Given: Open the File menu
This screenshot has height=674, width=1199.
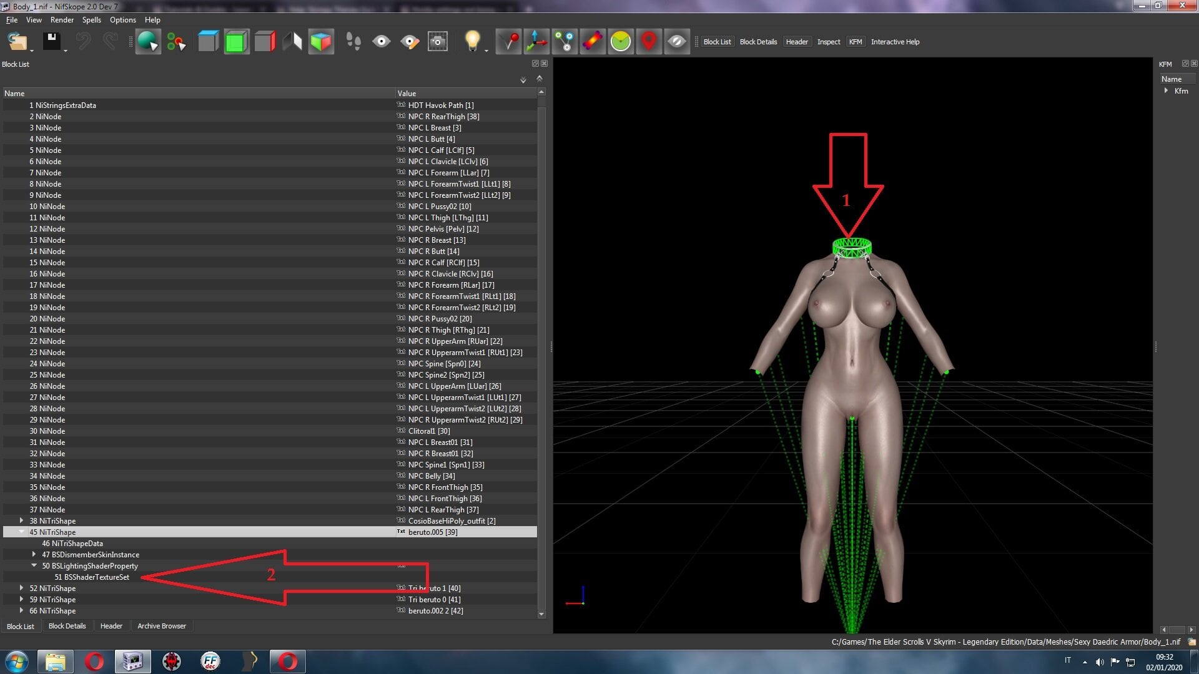Looking at the screenshot, I should [12, 20].
